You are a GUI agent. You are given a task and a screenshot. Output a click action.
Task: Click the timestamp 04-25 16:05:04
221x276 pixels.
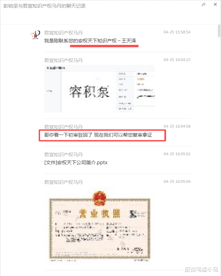177,182
